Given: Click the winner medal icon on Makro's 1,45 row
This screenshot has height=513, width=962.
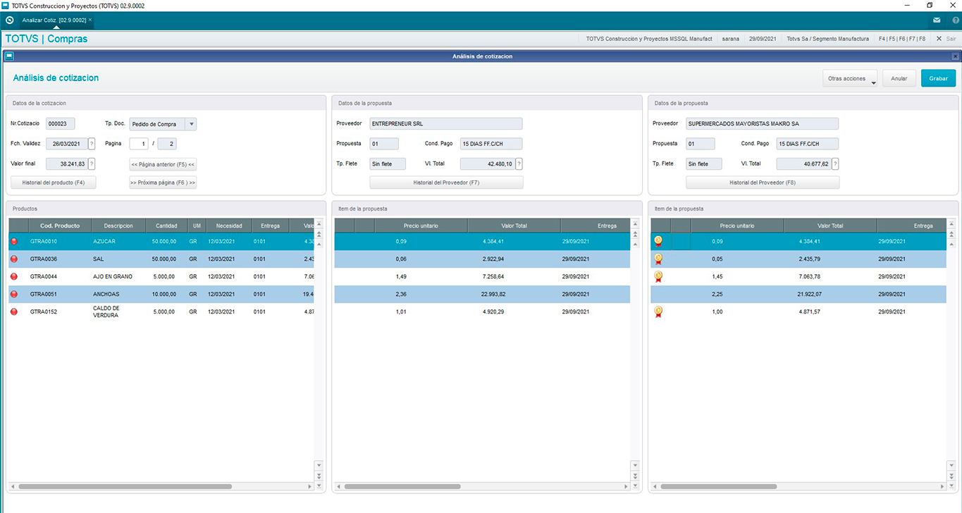Looking at the screenshot, I should pyautogui.click(x=658, y=276).
